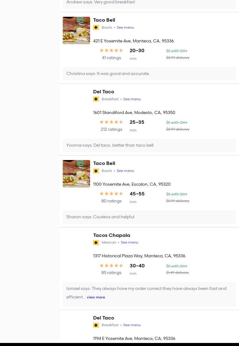239x346 pixels.
Task: Click the Taco Bell Escalon food thumbnail
Action: (x=76, y=174)
